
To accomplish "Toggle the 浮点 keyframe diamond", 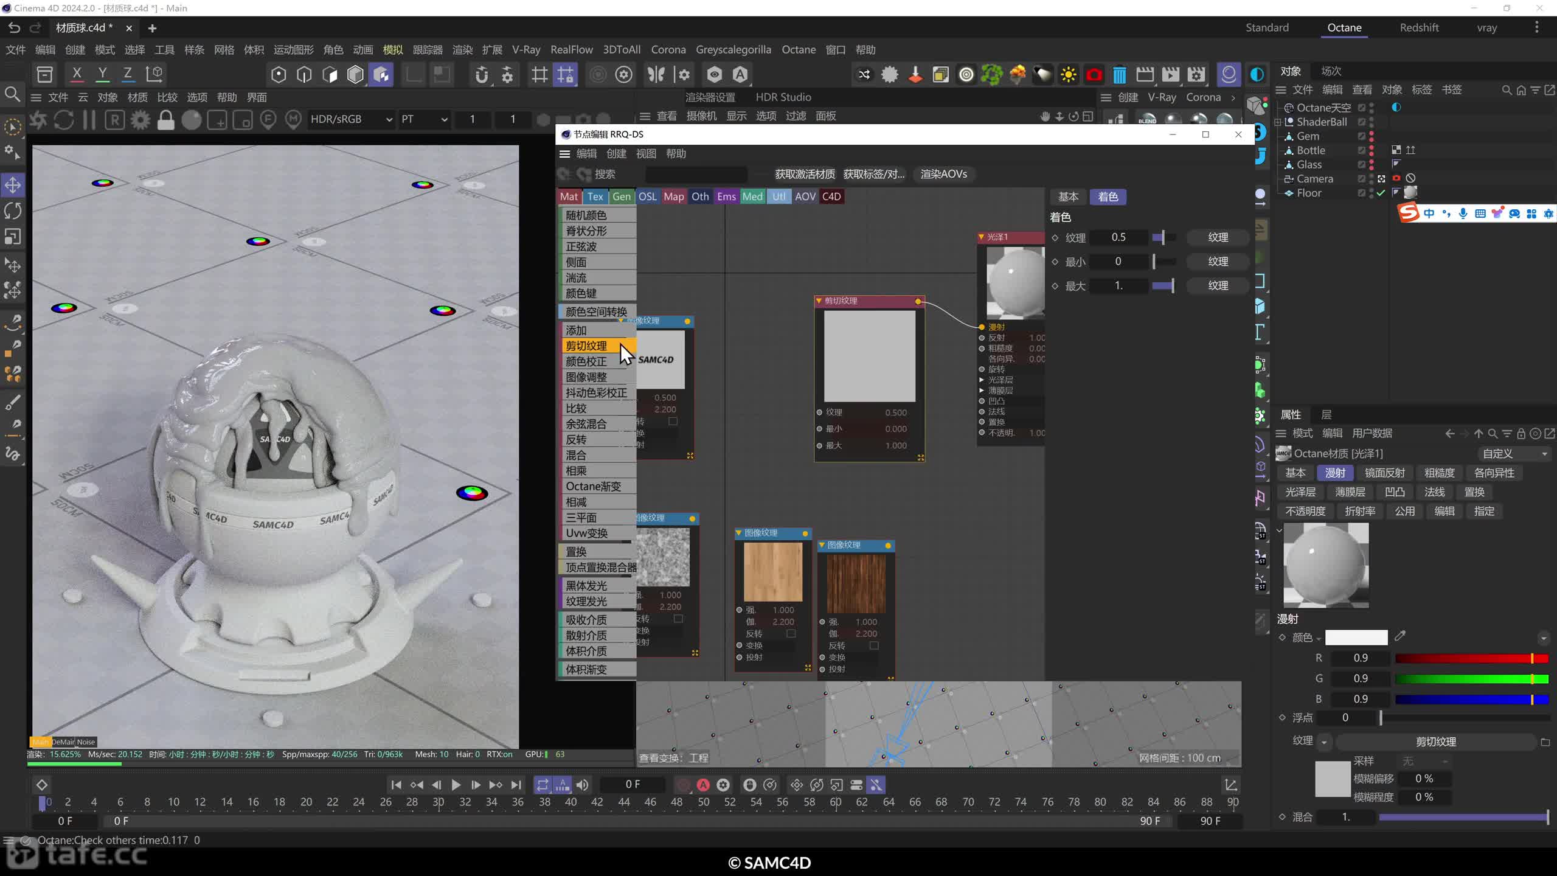I will (1282, 718).
